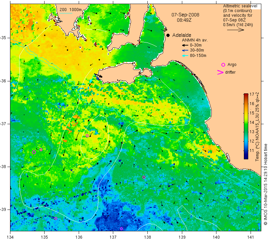268x241 pixels.
Task: Click the '17' color bar tick label
Action: (252, 94)
